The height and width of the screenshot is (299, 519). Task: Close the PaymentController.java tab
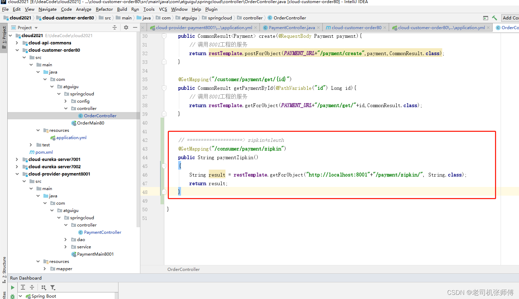[x=318, y=28]
